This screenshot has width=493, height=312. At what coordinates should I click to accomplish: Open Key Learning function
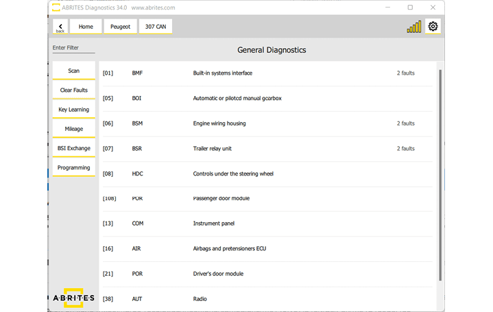(x=73, y=110)
